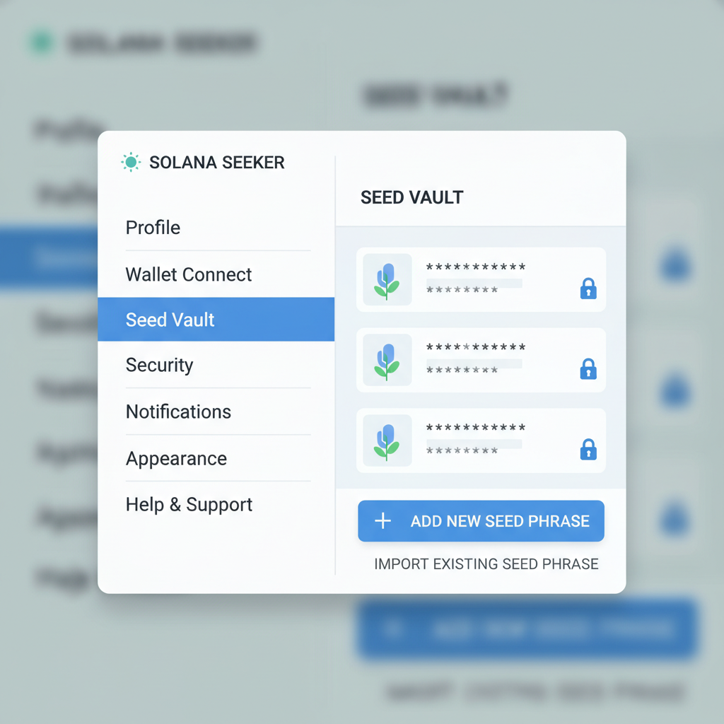Click the plus icon inside the blue button
The height and width of the screenshot is (724, 724).
(x=382, y=521)
